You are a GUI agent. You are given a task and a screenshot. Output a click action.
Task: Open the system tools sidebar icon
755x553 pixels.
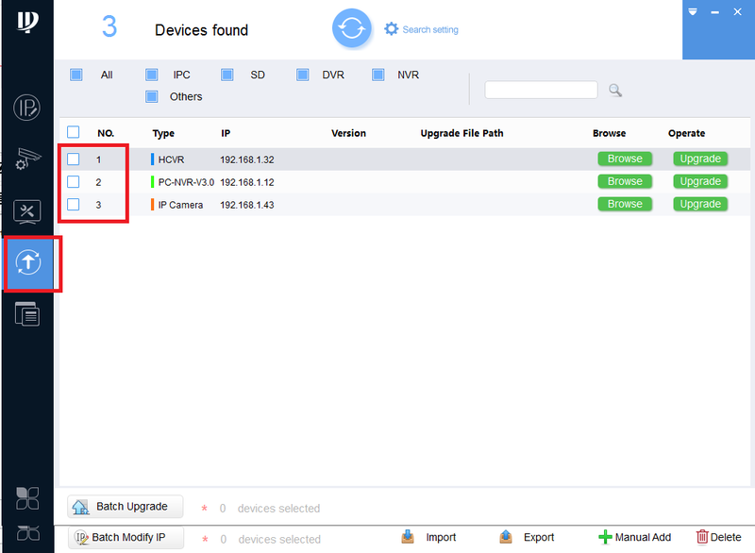(x=27, y=211)
